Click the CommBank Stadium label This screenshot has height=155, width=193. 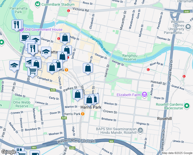(x=58, y=4)
